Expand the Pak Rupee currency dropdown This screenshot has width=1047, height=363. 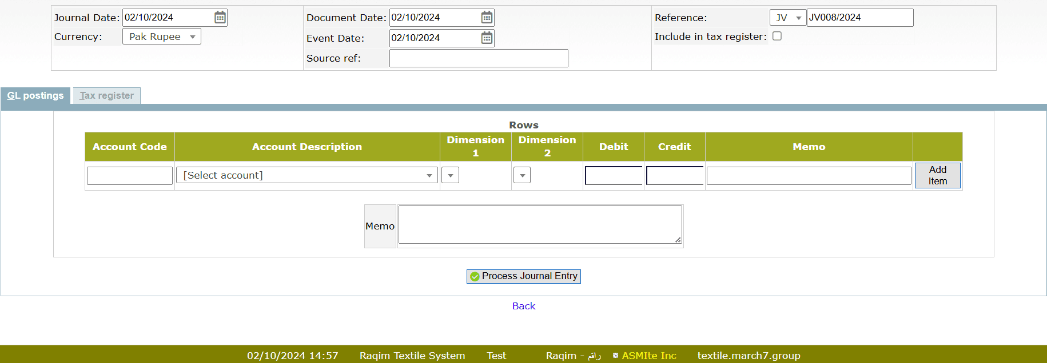point(162,37)
